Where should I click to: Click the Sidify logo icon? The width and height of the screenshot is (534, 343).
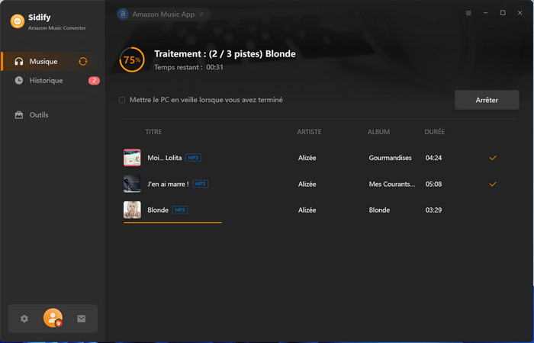pos(17,22)
